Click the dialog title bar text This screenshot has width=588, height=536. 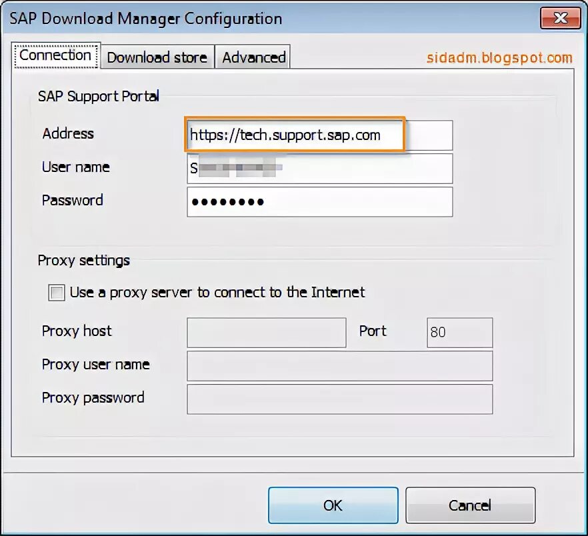coord(146,19)
